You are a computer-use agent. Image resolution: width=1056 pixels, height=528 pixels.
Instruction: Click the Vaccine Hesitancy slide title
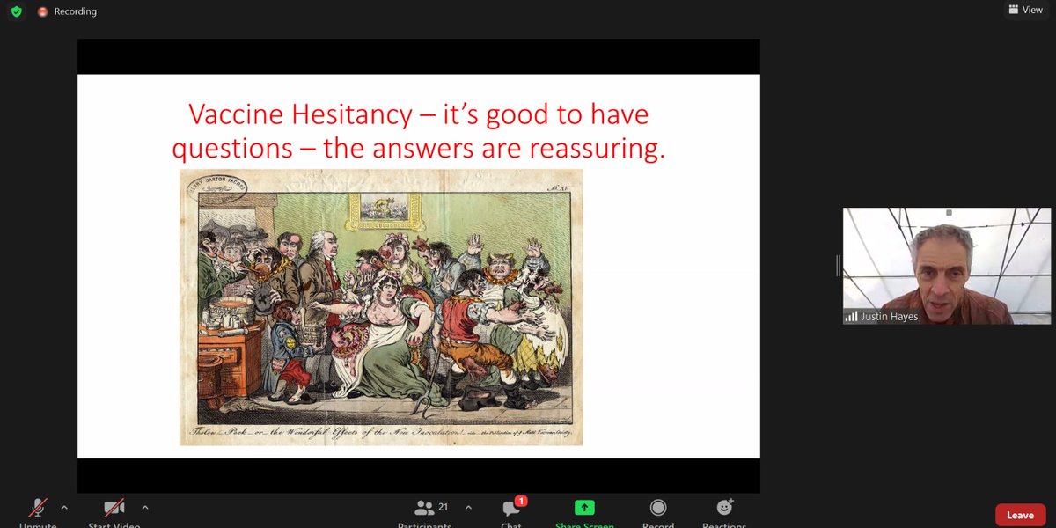click(419, 131)
